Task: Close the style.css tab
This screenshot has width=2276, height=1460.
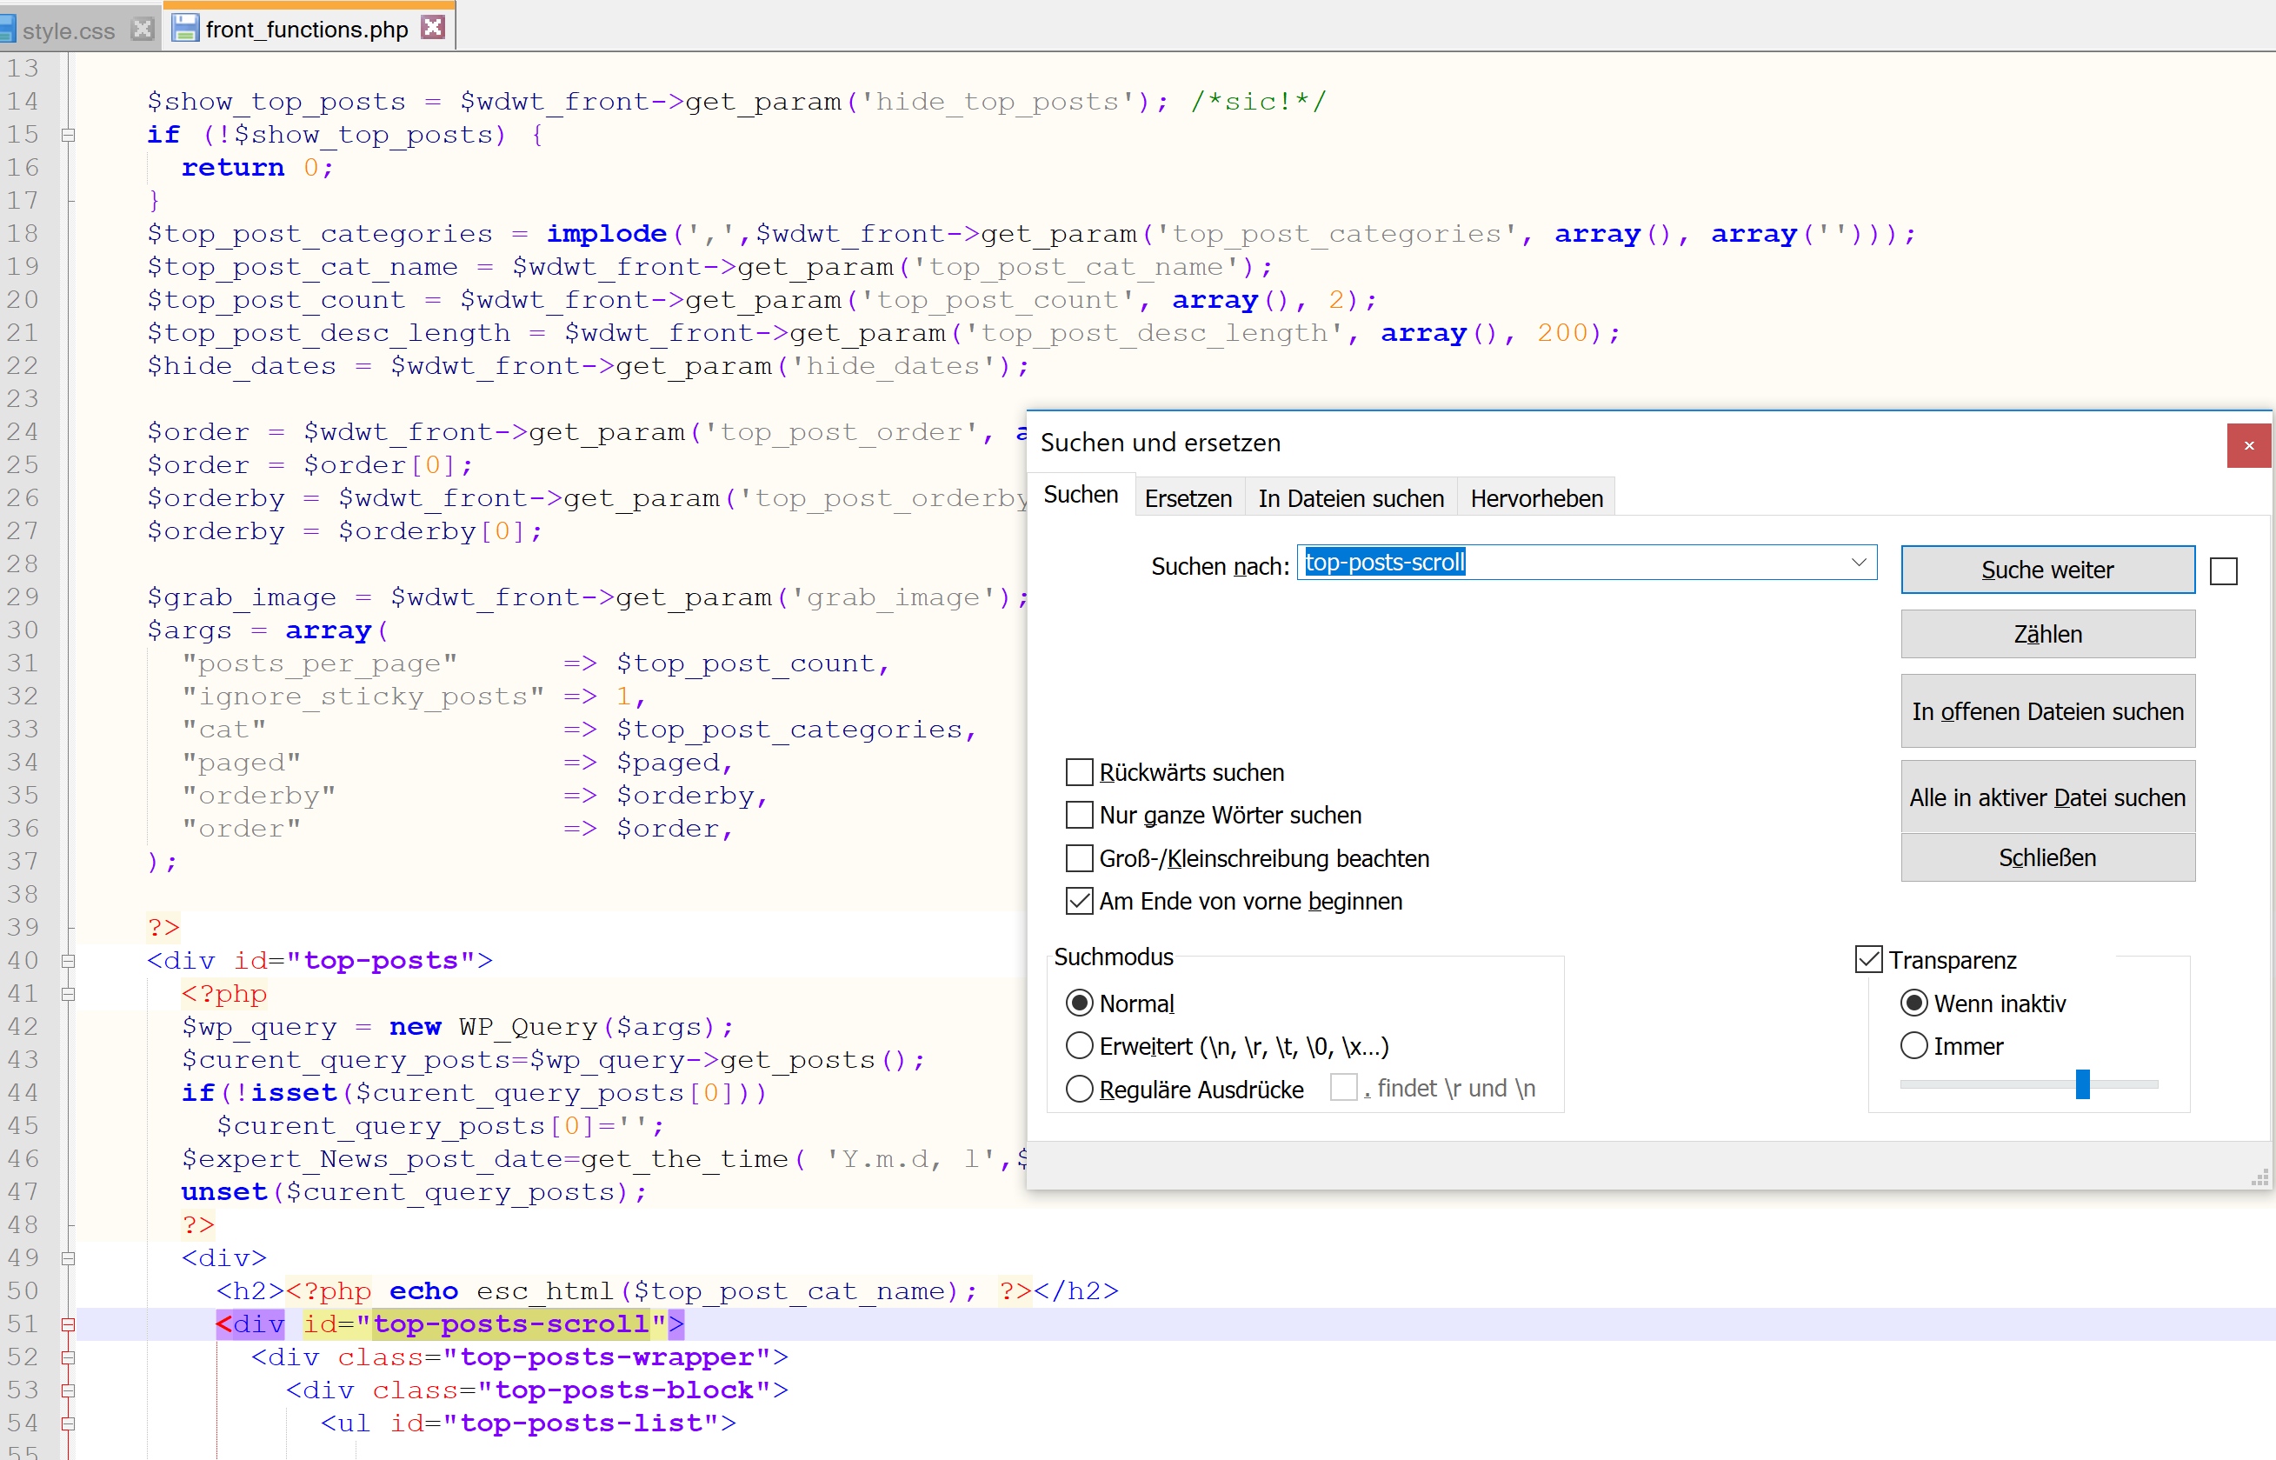Action: [142, 30]
